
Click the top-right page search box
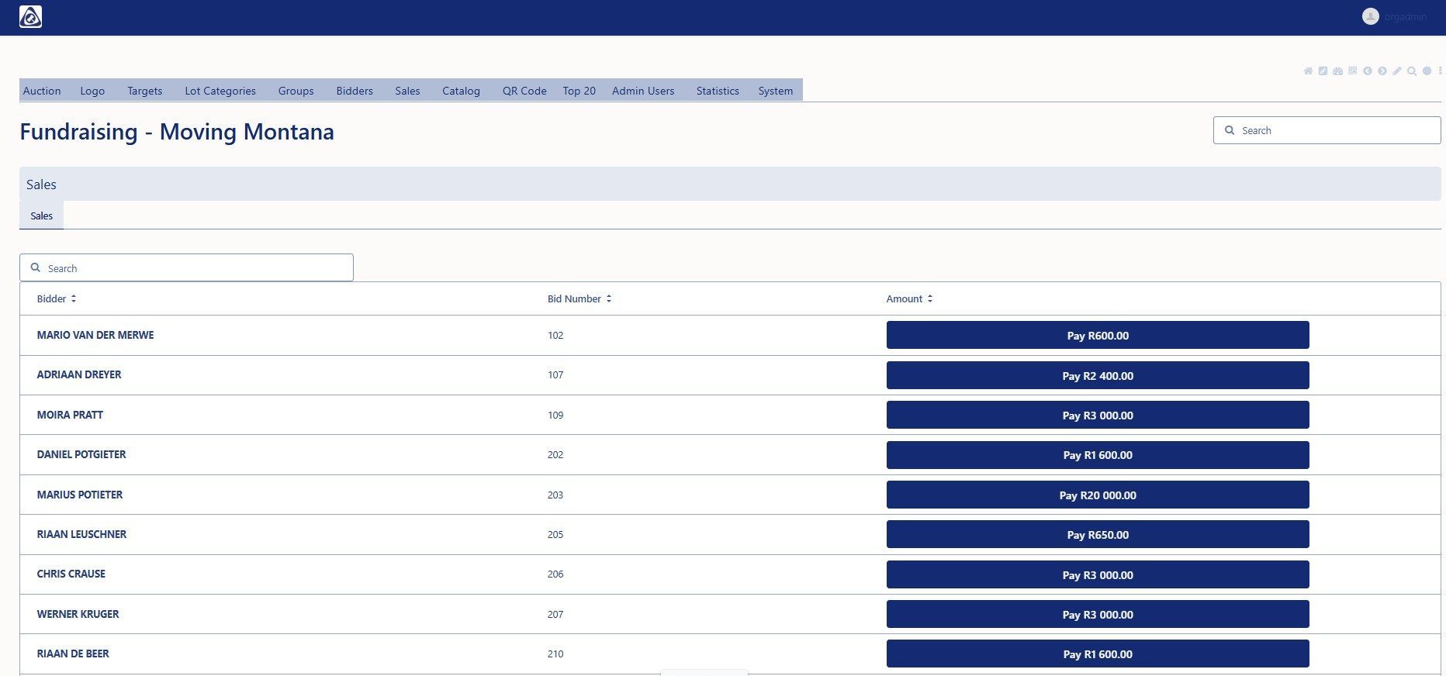point(1327,130)
